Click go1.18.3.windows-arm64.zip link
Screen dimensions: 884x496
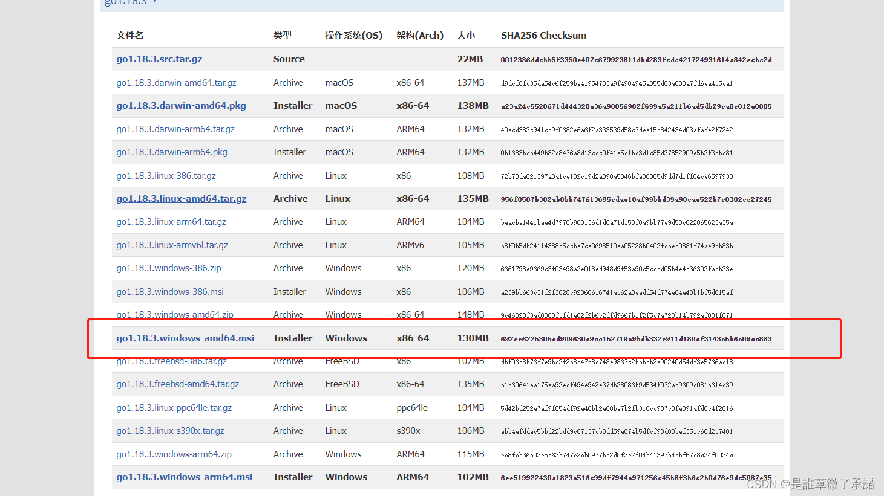tap(174, 454)
